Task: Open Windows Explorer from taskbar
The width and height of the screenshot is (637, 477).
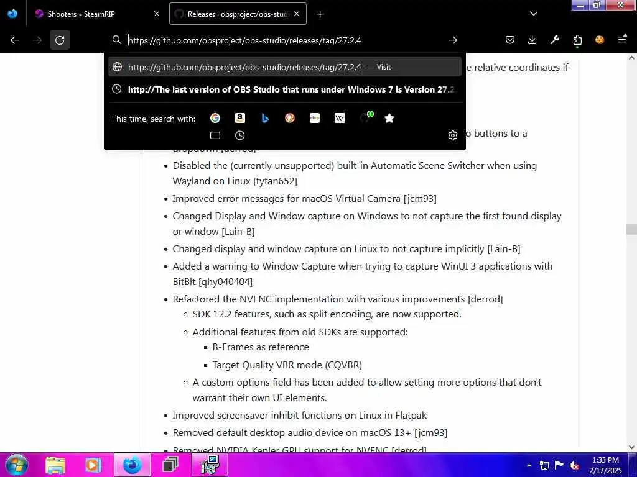Action: [55, 465]
